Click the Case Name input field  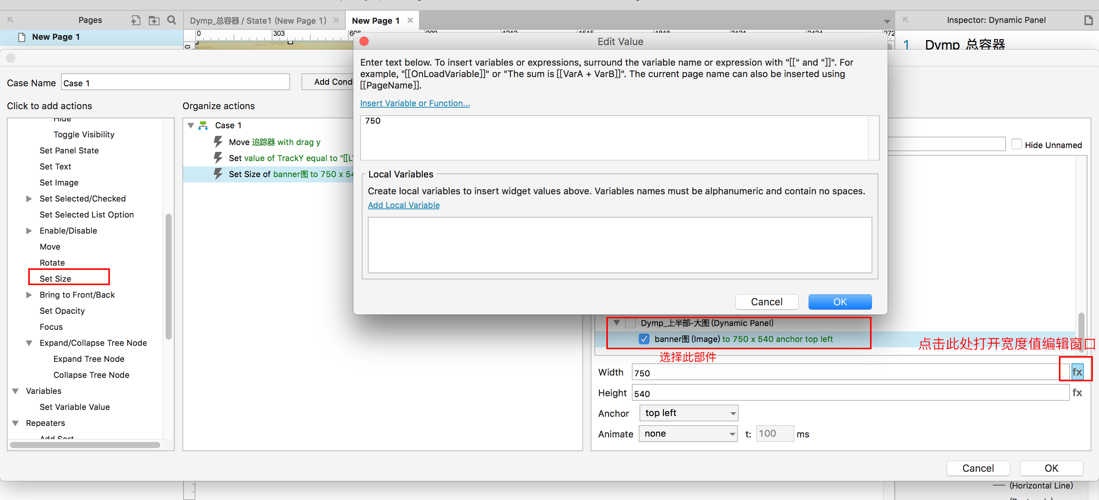[x=175, y=83]
